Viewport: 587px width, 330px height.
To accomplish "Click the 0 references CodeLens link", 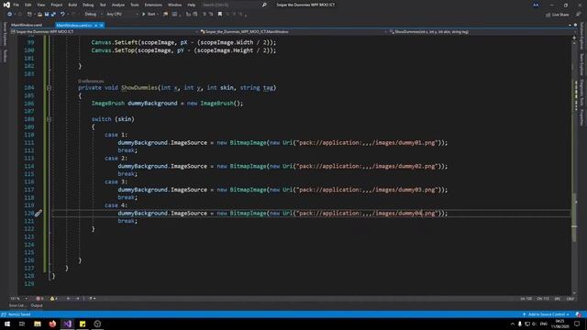I will [91, 81].
